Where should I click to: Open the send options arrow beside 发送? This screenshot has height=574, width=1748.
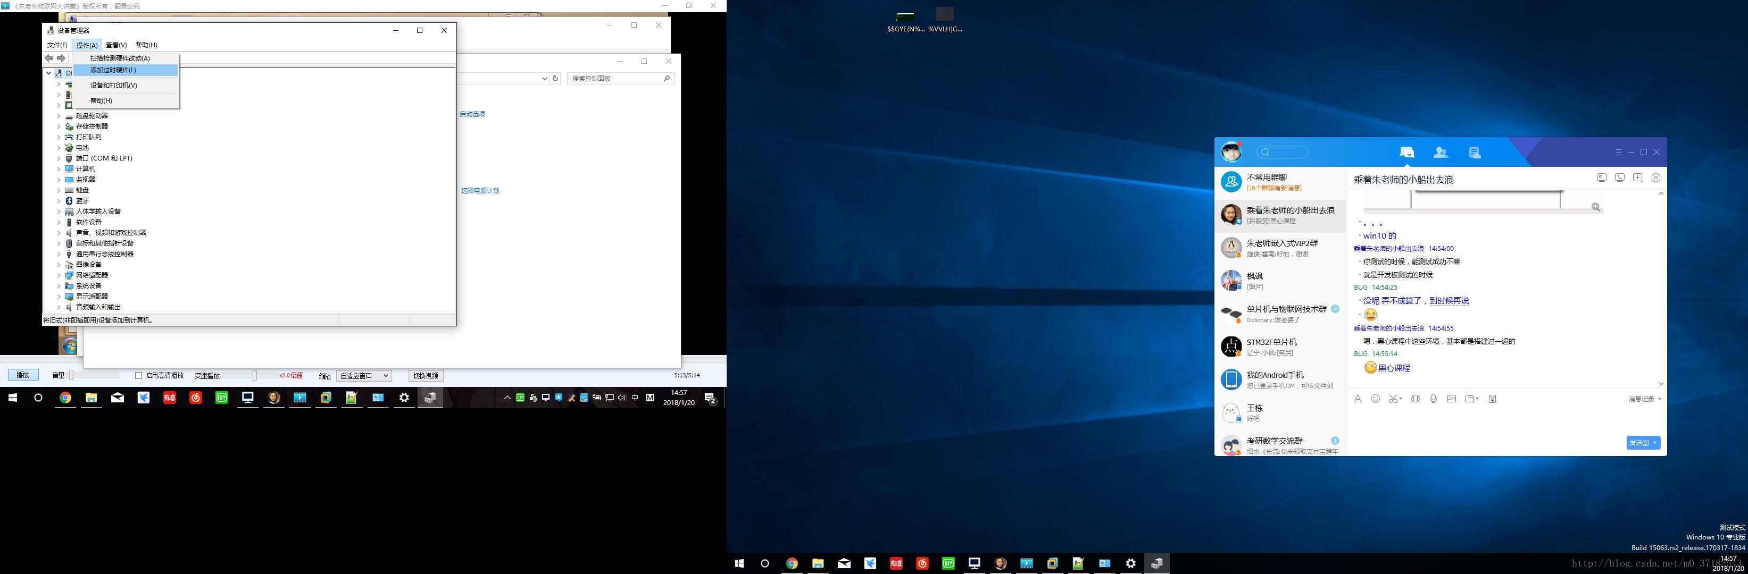pyautogui.click(x=1655, y=443)
